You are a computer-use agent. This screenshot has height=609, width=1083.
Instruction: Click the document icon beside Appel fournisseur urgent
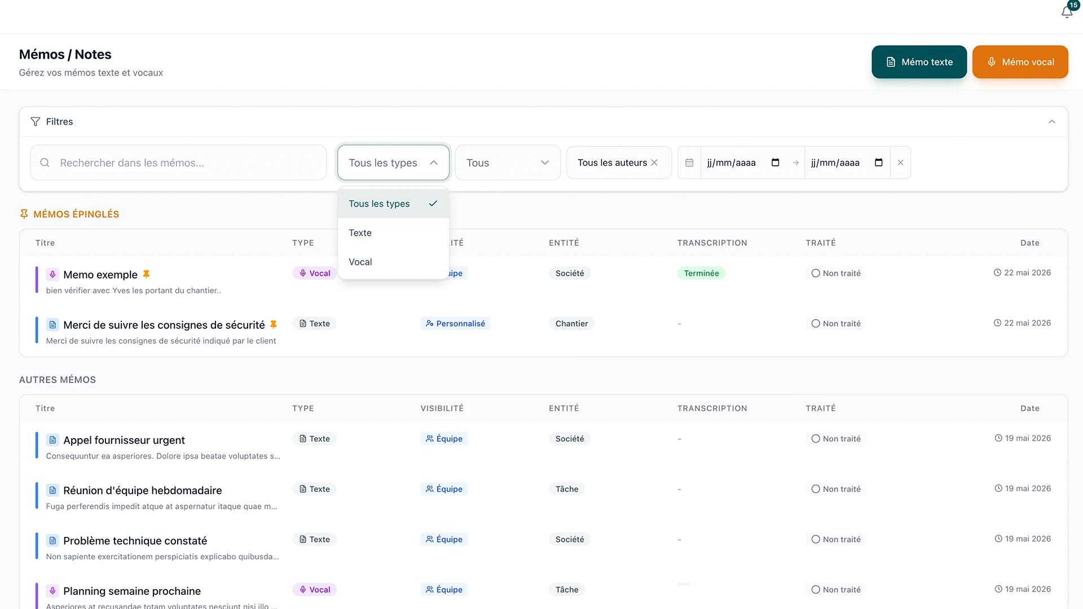52,440
